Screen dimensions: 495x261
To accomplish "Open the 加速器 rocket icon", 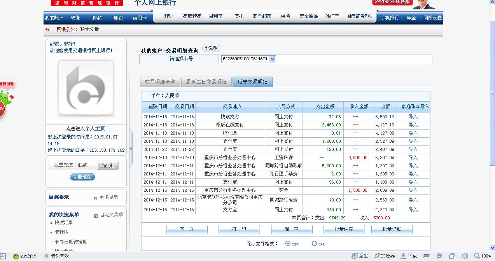I will pyautogui.click(x=377, y=256).
